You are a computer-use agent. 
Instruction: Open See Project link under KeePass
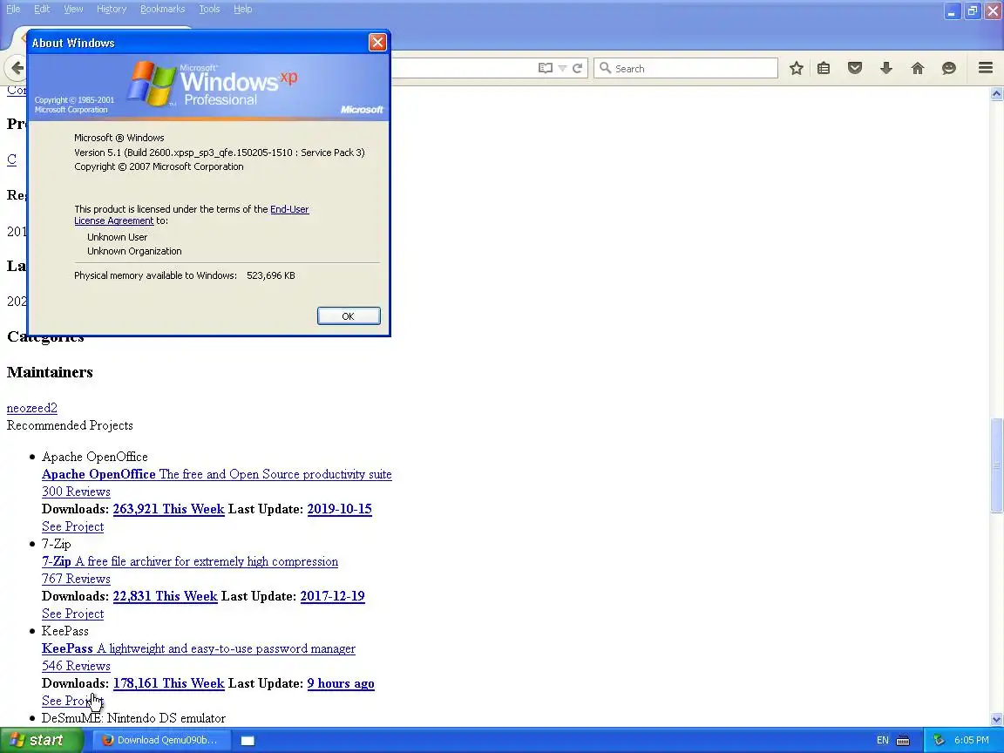(x=72, y=701)
